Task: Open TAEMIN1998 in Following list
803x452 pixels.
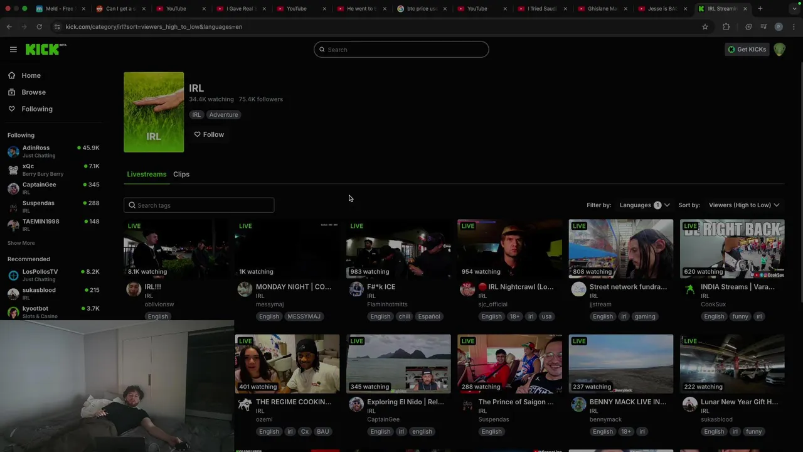Action: point(53,225)
